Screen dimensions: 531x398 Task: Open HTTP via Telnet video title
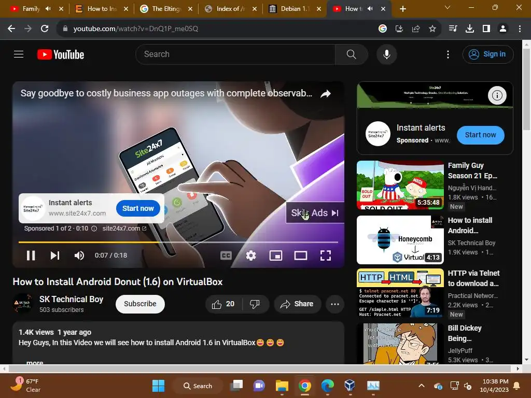pos(473,278)
